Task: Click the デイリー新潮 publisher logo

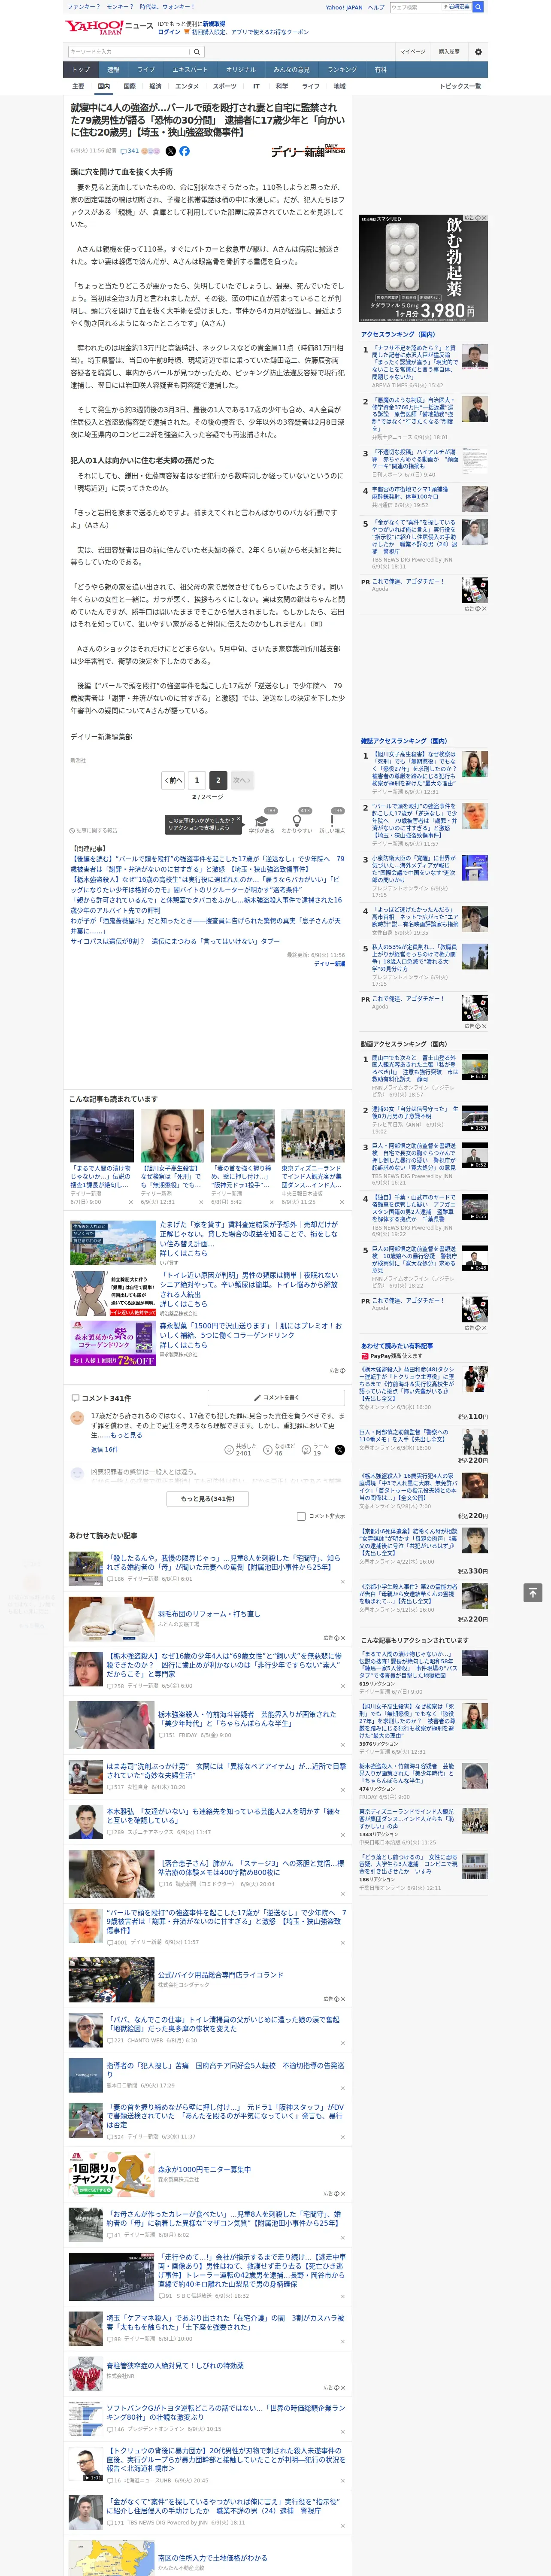Action: pyautogui.click(x=308, y=151)
